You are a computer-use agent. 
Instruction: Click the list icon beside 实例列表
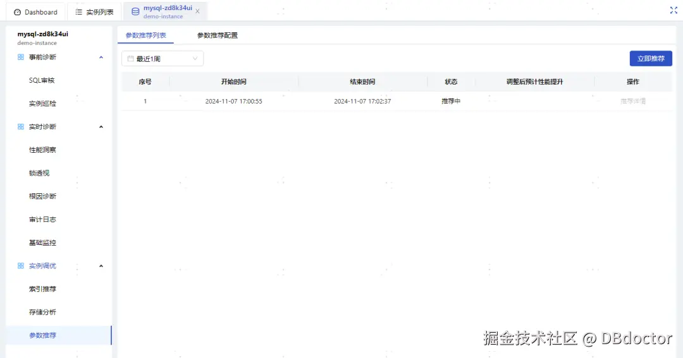tap(79, 12)
